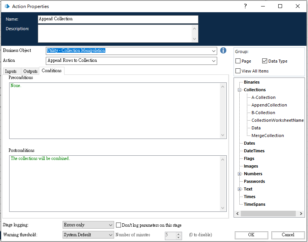Select MergeCollection in the tree

pyautogui.click(x=268, y=136)
